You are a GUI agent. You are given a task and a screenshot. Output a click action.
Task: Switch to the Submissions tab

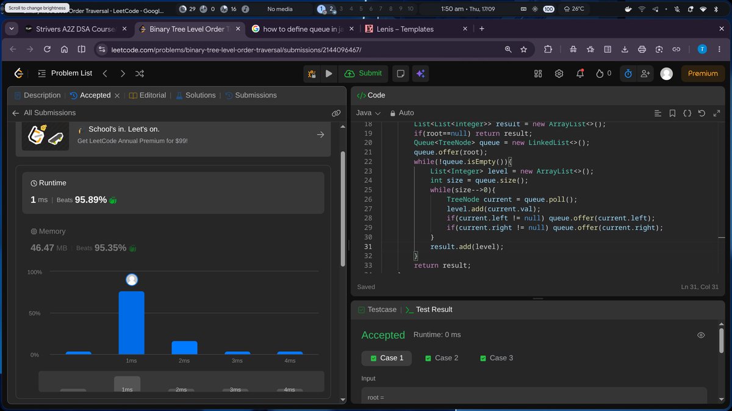click(x=251, y=95)
